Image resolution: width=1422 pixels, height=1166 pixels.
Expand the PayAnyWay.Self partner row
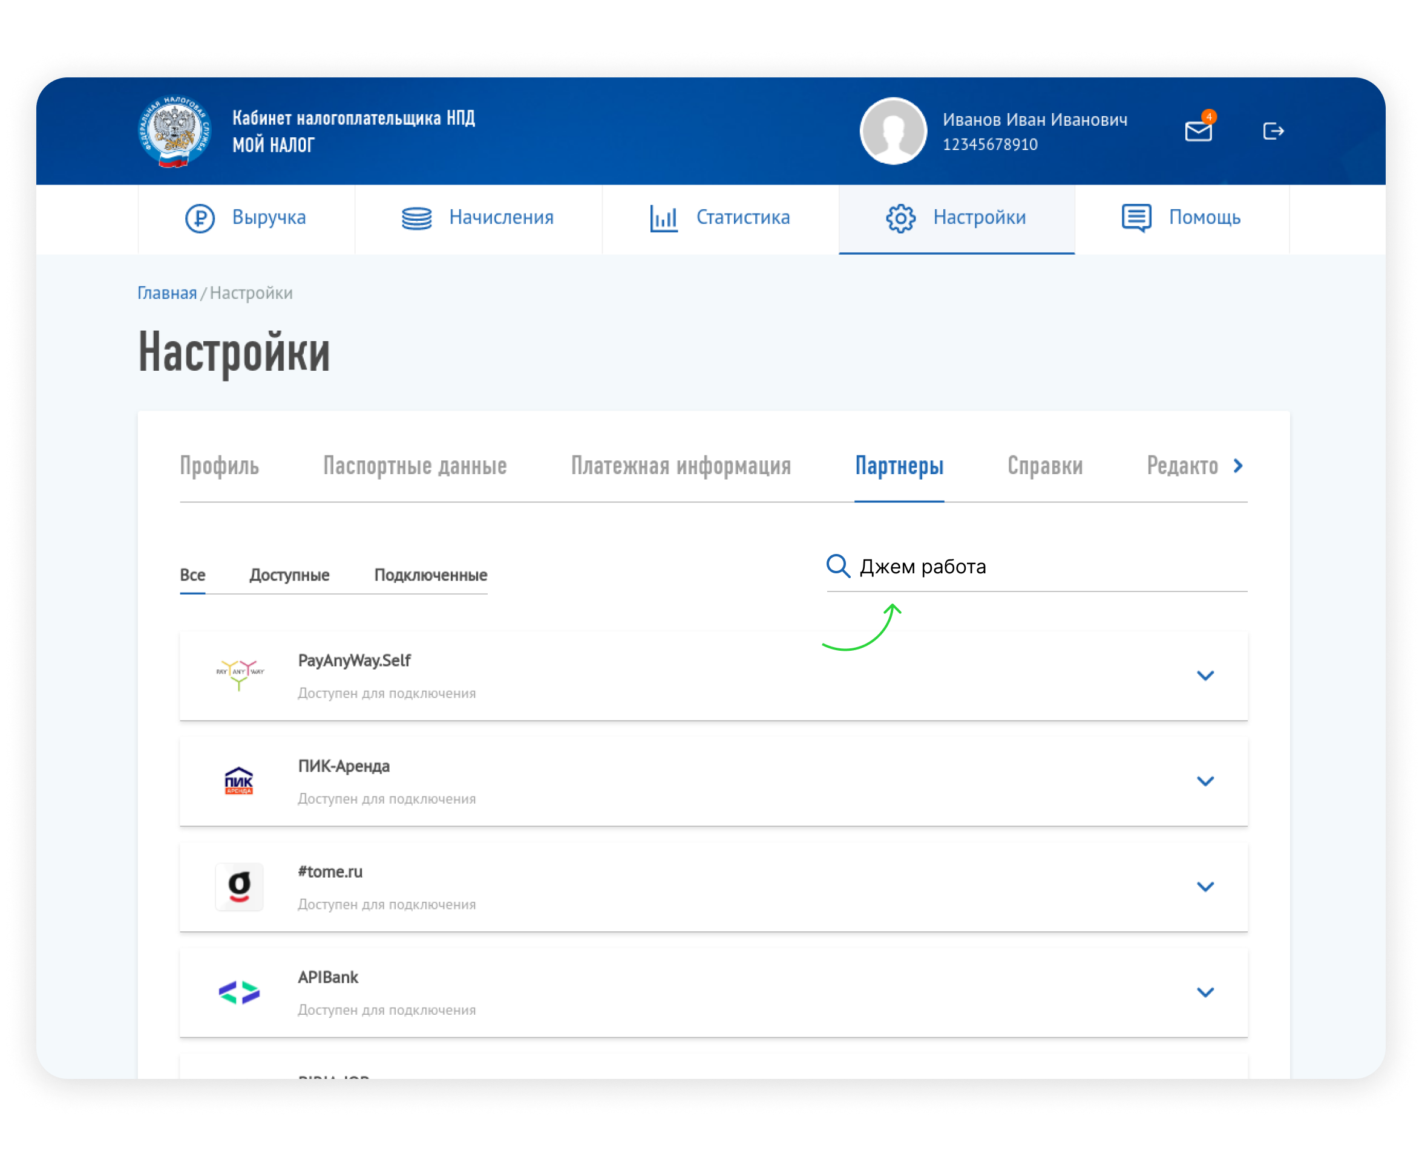[x=1205, y=676]
